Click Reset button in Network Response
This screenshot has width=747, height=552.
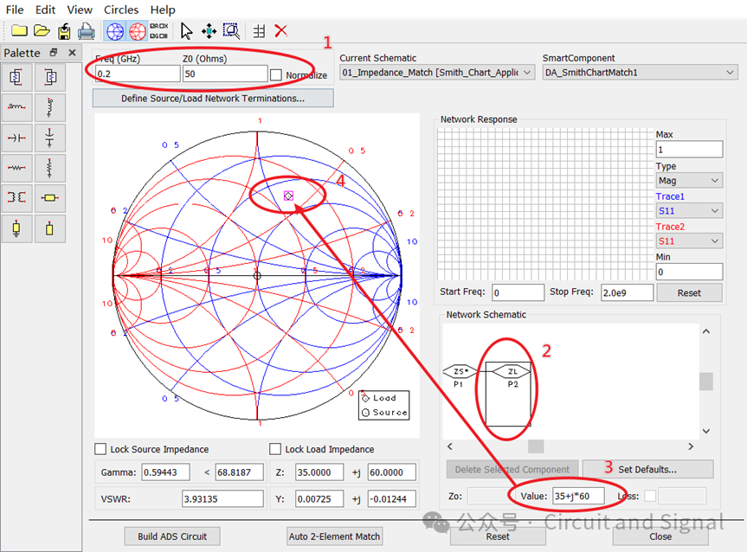[689, 293]
